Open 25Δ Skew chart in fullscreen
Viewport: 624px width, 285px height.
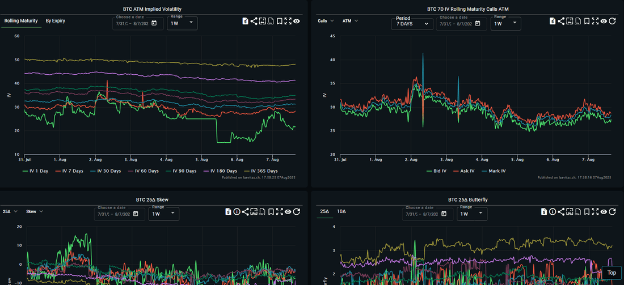279,212
